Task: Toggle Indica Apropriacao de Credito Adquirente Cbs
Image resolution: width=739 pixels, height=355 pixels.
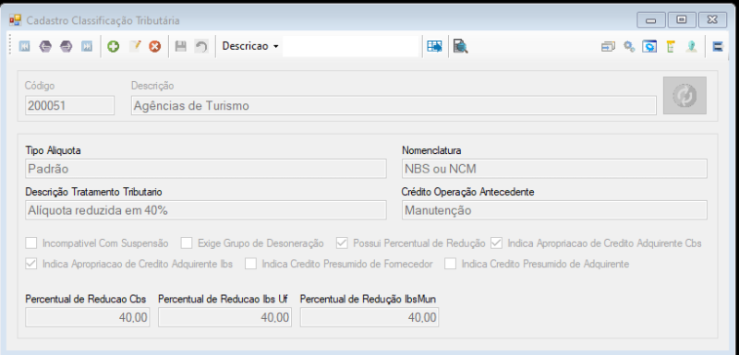Action: [x=497, y=243]
